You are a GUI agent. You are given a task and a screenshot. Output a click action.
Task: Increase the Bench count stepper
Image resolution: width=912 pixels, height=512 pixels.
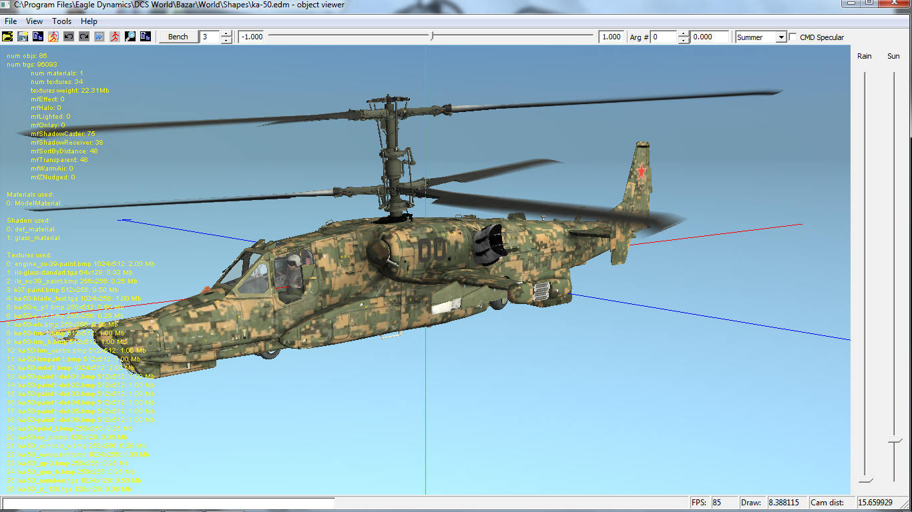pos(226,34)
